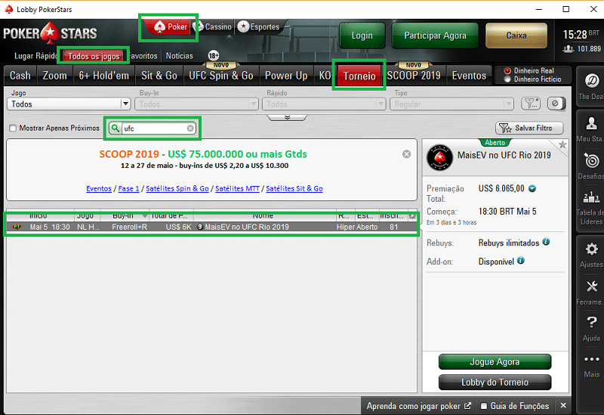Clear the ufc search text
This screenshot has width=604, height=415.
(190, 128)
